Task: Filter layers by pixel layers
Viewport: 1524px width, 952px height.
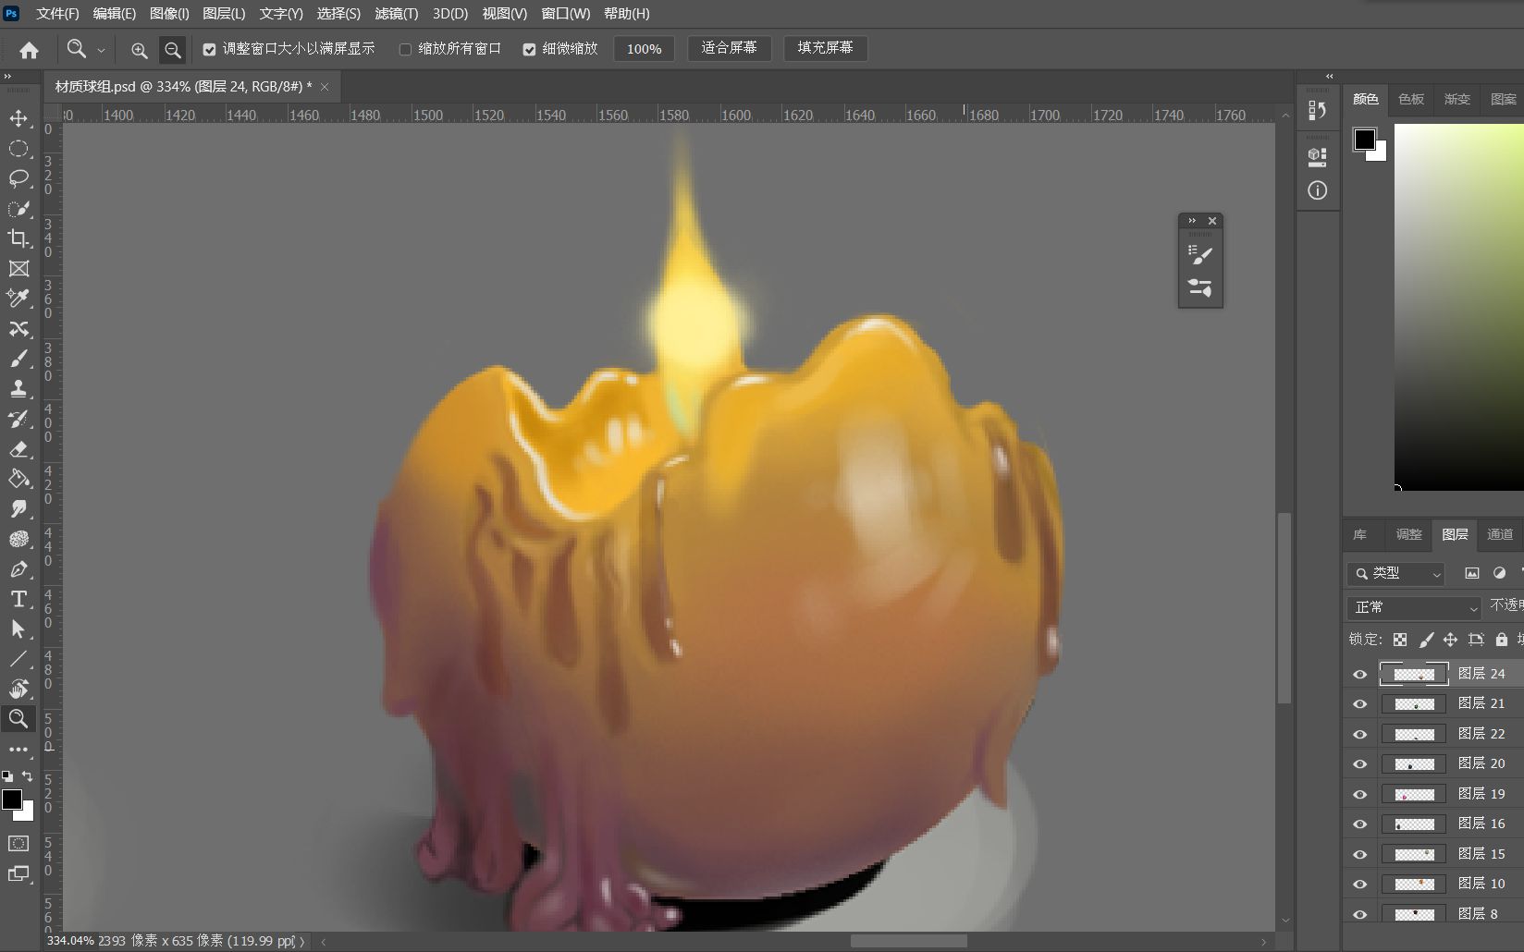Action: pos(1472,573)
